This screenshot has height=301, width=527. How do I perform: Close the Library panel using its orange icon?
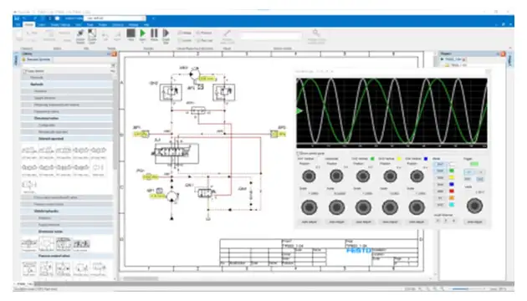[114, 54]
